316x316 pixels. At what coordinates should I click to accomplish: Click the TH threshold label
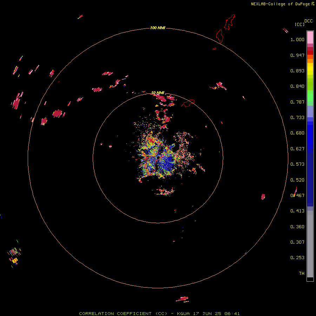[302, 274]
